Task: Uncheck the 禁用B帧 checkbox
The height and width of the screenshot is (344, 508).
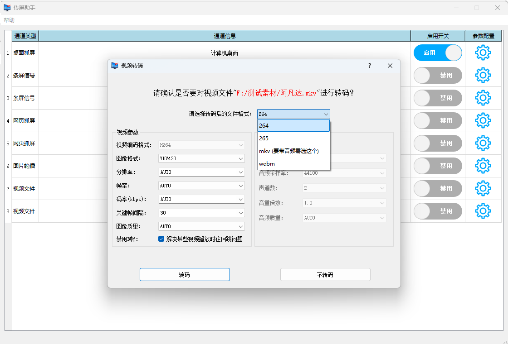Action: click(x=161, y=239)
